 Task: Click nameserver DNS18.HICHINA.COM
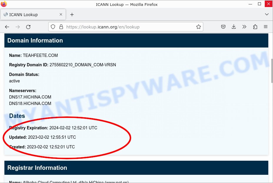pyautogui.click(x=30, y=103)
